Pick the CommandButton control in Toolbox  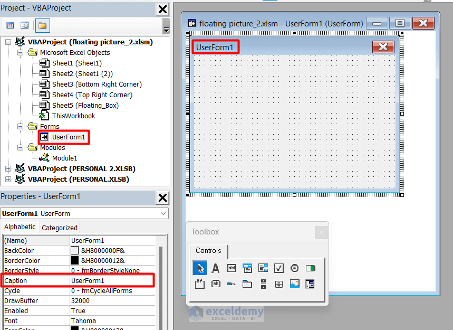(x=216, y=284)
